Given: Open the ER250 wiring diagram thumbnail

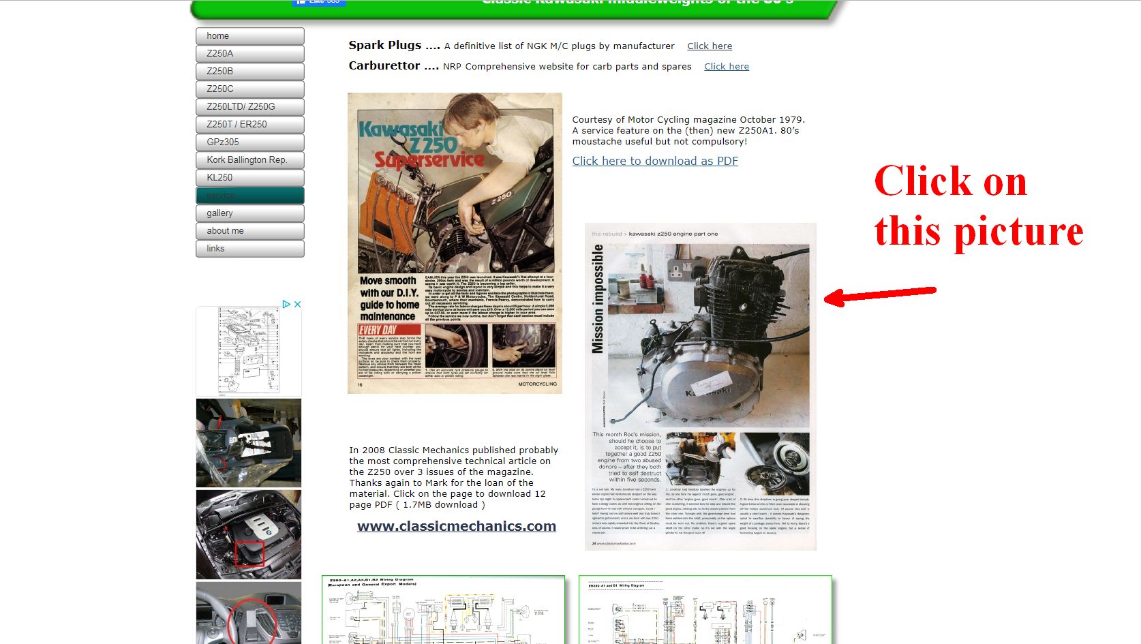Looking at the screenshot, I should (705, 609).
